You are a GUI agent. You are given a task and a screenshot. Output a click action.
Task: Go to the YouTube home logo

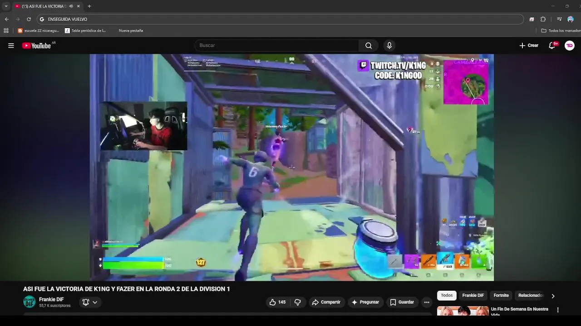click(x=36, y=45)
